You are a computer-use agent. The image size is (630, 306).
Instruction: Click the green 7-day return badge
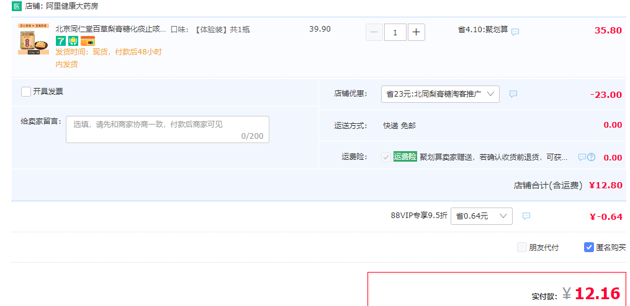(x=60, y=41)
